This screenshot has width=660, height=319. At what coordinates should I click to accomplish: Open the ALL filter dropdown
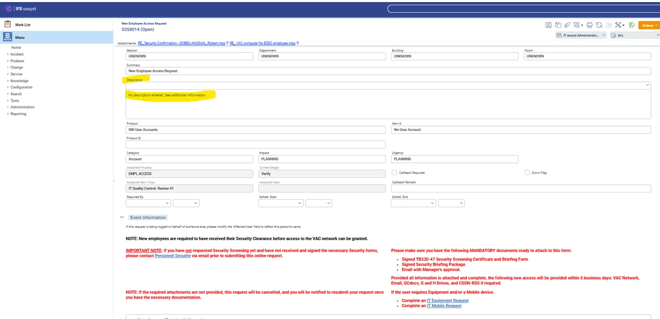click(x=635, y=35)
